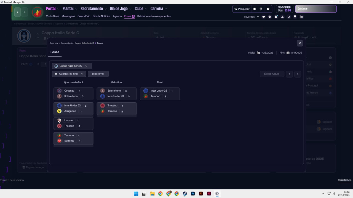Open the scouting search favorite icon

point(282,17)
